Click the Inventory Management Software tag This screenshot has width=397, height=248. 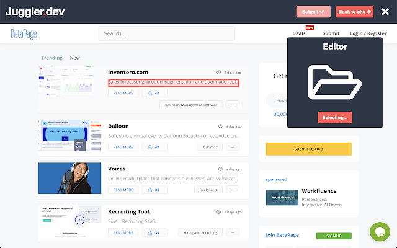click(x=191, y=105)
